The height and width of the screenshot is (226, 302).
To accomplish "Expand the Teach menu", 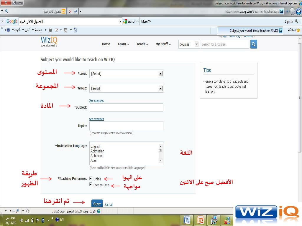I will (142, 44).
